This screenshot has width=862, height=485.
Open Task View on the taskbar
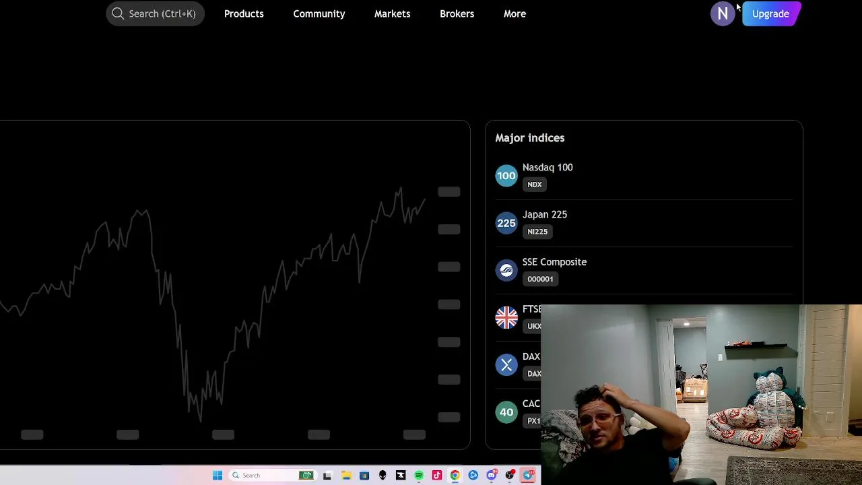tap(327, 475)
